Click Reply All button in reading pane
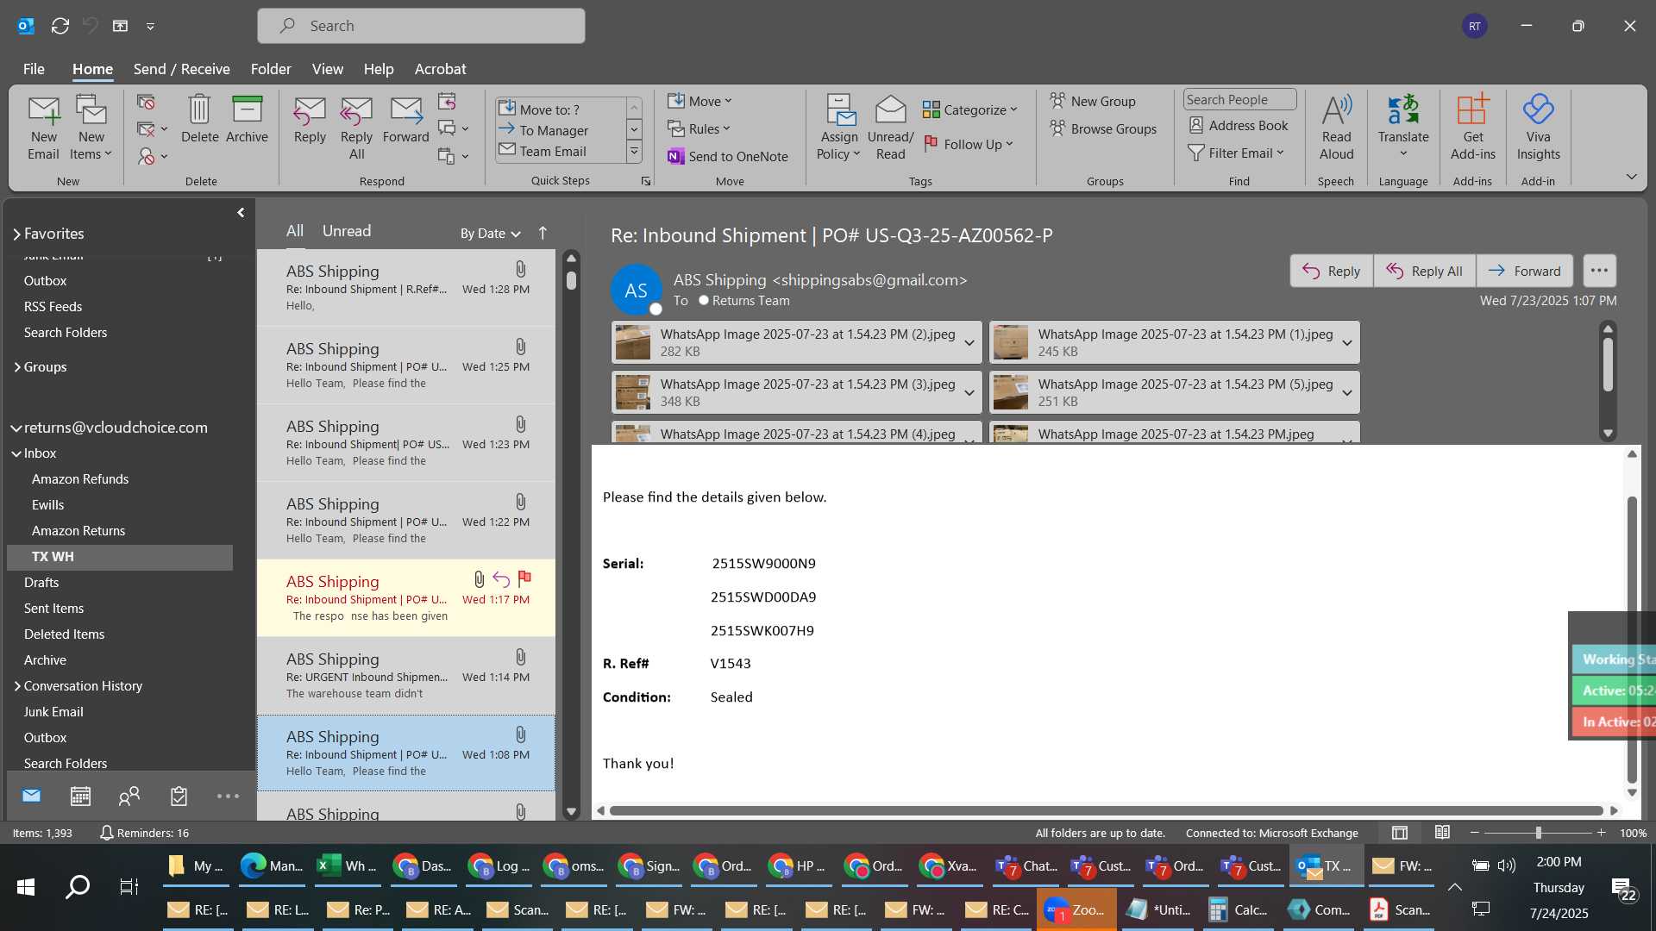 point(1424,271)
